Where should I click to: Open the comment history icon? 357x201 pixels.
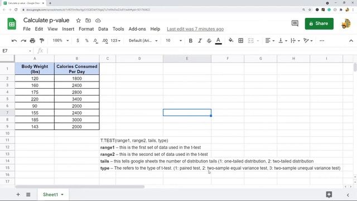295,23
